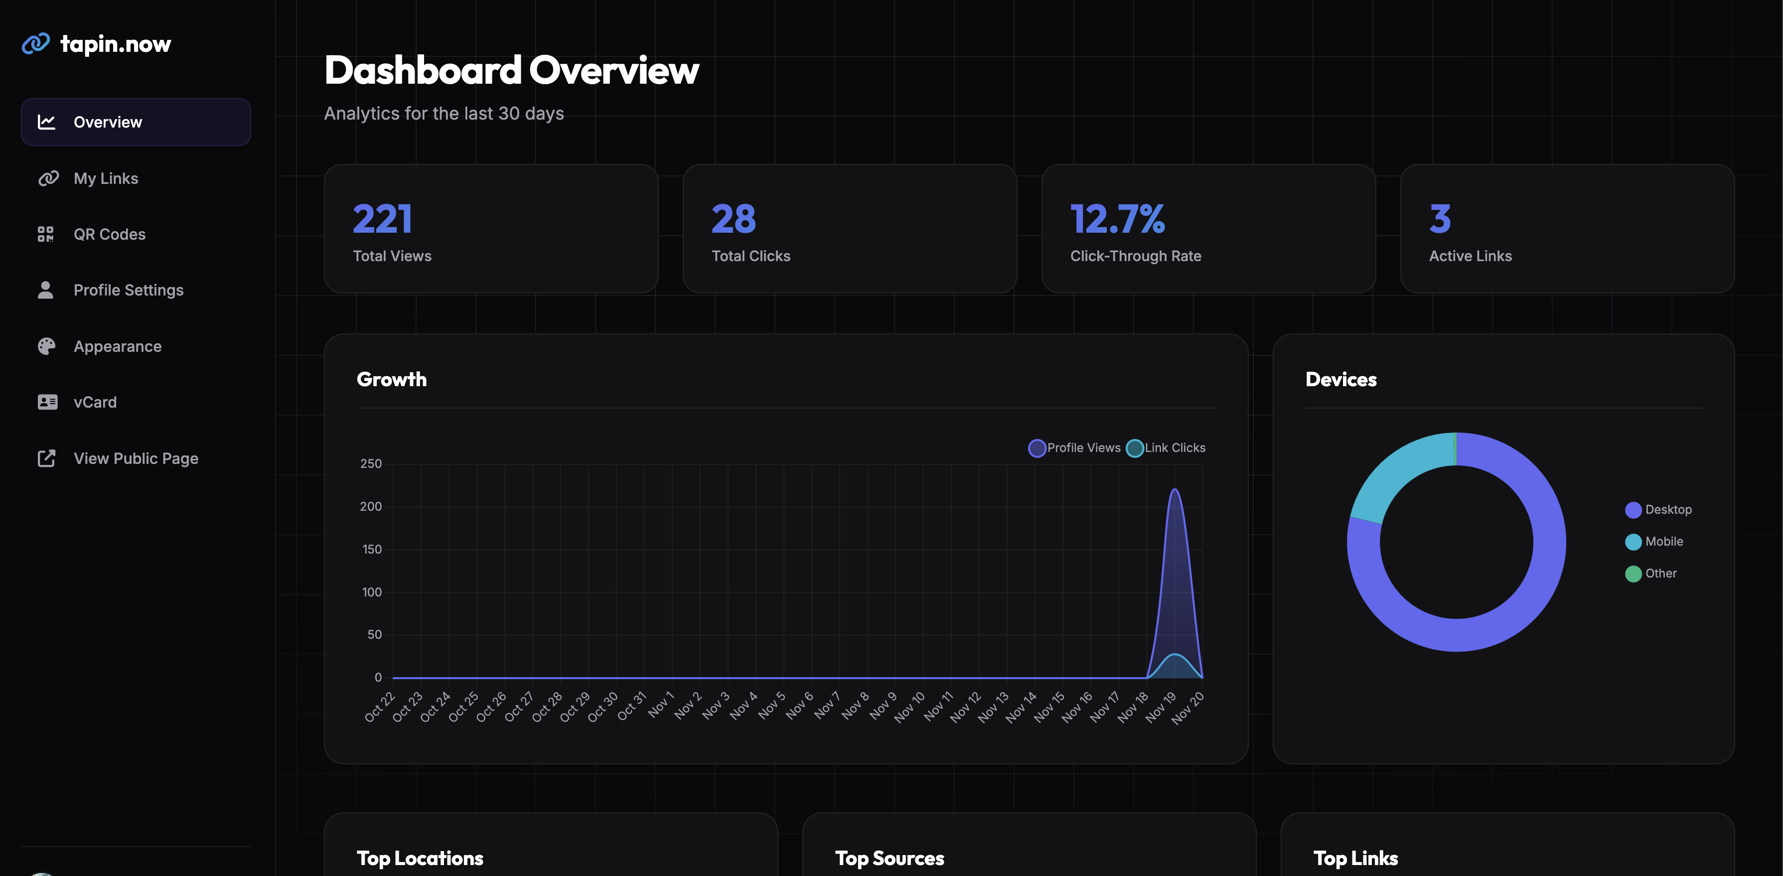Click the Profile Settings person icon

point(46,290)
